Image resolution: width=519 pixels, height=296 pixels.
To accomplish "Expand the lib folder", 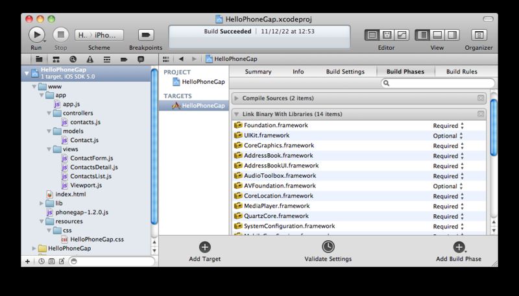I will 42,203.
